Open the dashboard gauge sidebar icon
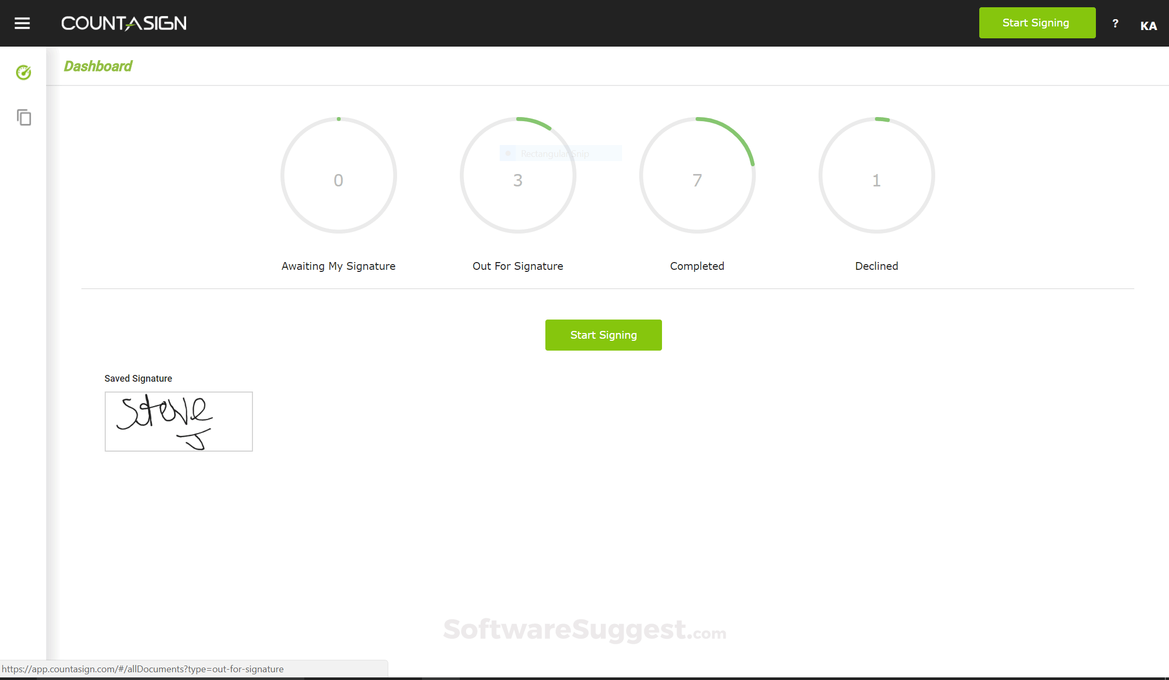Image resolution: width=1169 pixels, height=680 pixels. pos(23,73)
